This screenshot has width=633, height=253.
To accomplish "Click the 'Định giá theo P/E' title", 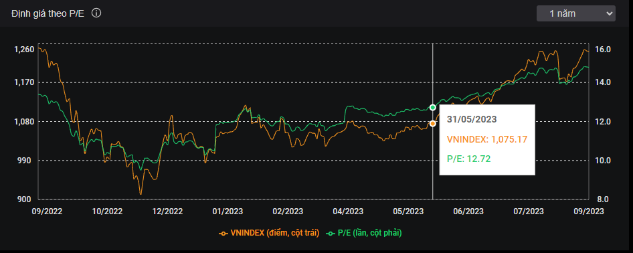I will (48, 13).
